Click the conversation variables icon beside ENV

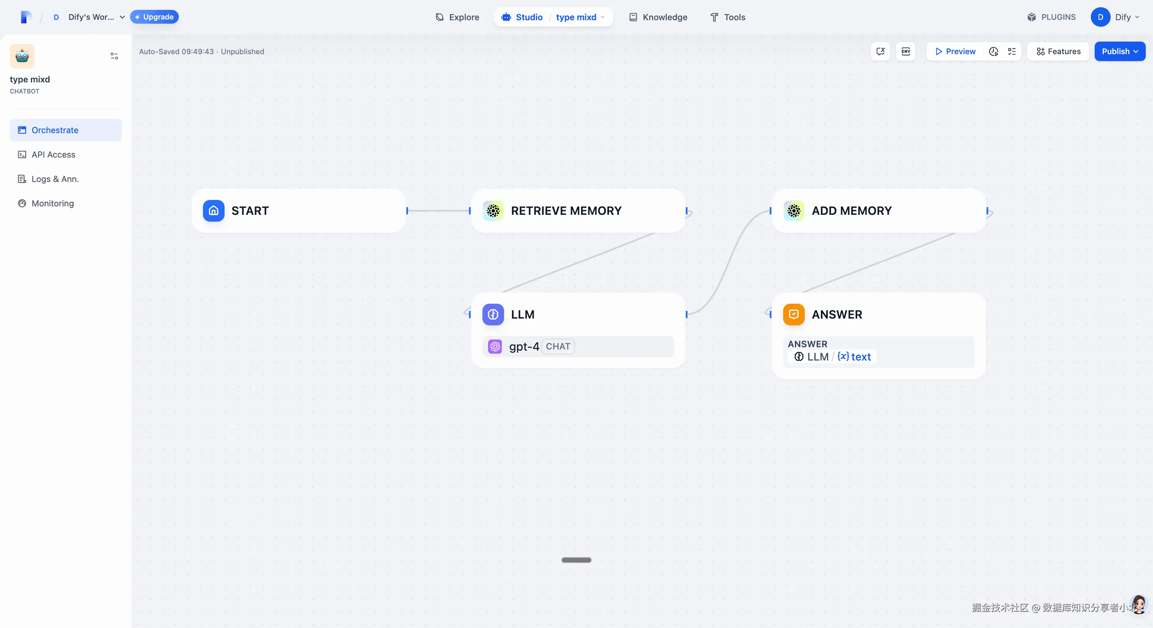[x=880, y=51]
